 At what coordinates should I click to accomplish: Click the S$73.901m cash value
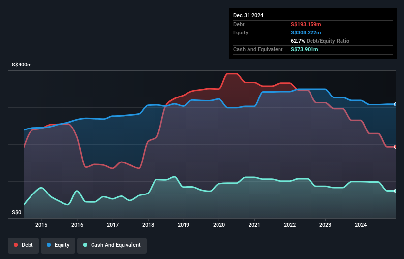304,49
